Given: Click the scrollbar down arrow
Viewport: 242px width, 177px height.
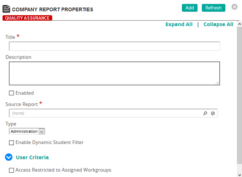Looking at the screenshot, I should coord(240,175).
